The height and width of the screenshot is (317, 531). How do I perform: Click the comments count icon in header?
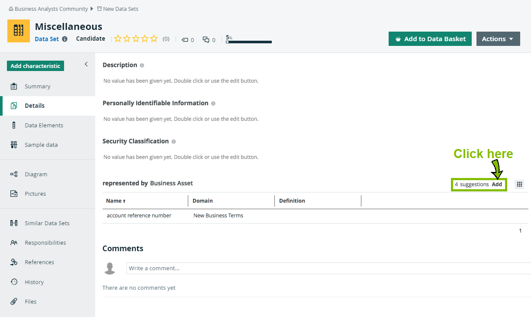point(206,40)
